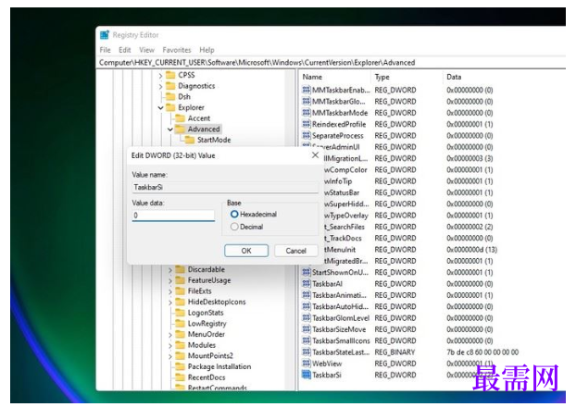Click the DWORD icon beside WebView
This screenshot has height=407, width=576.
coord(306,363)
